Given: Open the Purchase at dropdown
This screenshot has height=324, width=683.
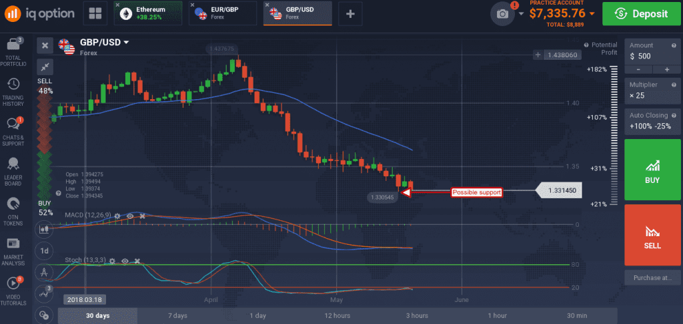Looking at the screenshot, I should coord(652,277).
